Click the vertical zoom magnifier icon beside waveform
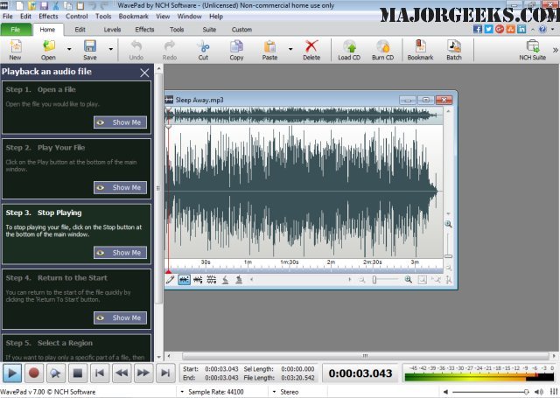This screenshot has width=560, height=398. pos(448,224)
